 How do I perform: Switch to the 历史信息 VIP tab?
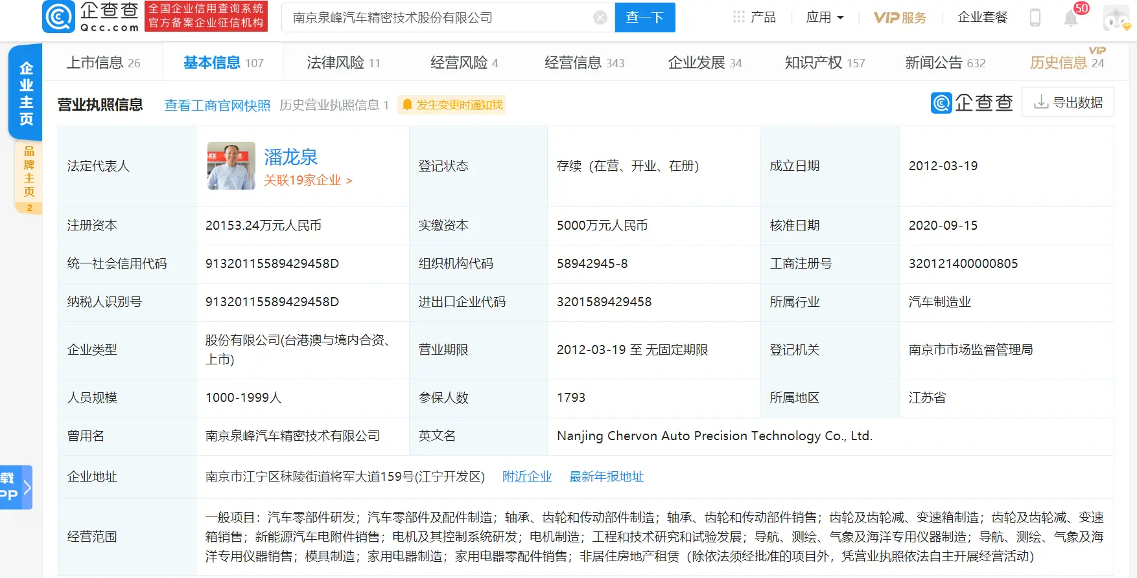pyautogui.click(x=1067, y=61)
